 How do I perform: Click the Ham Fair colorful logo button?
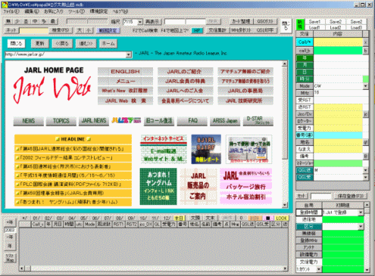click(127, 120)
